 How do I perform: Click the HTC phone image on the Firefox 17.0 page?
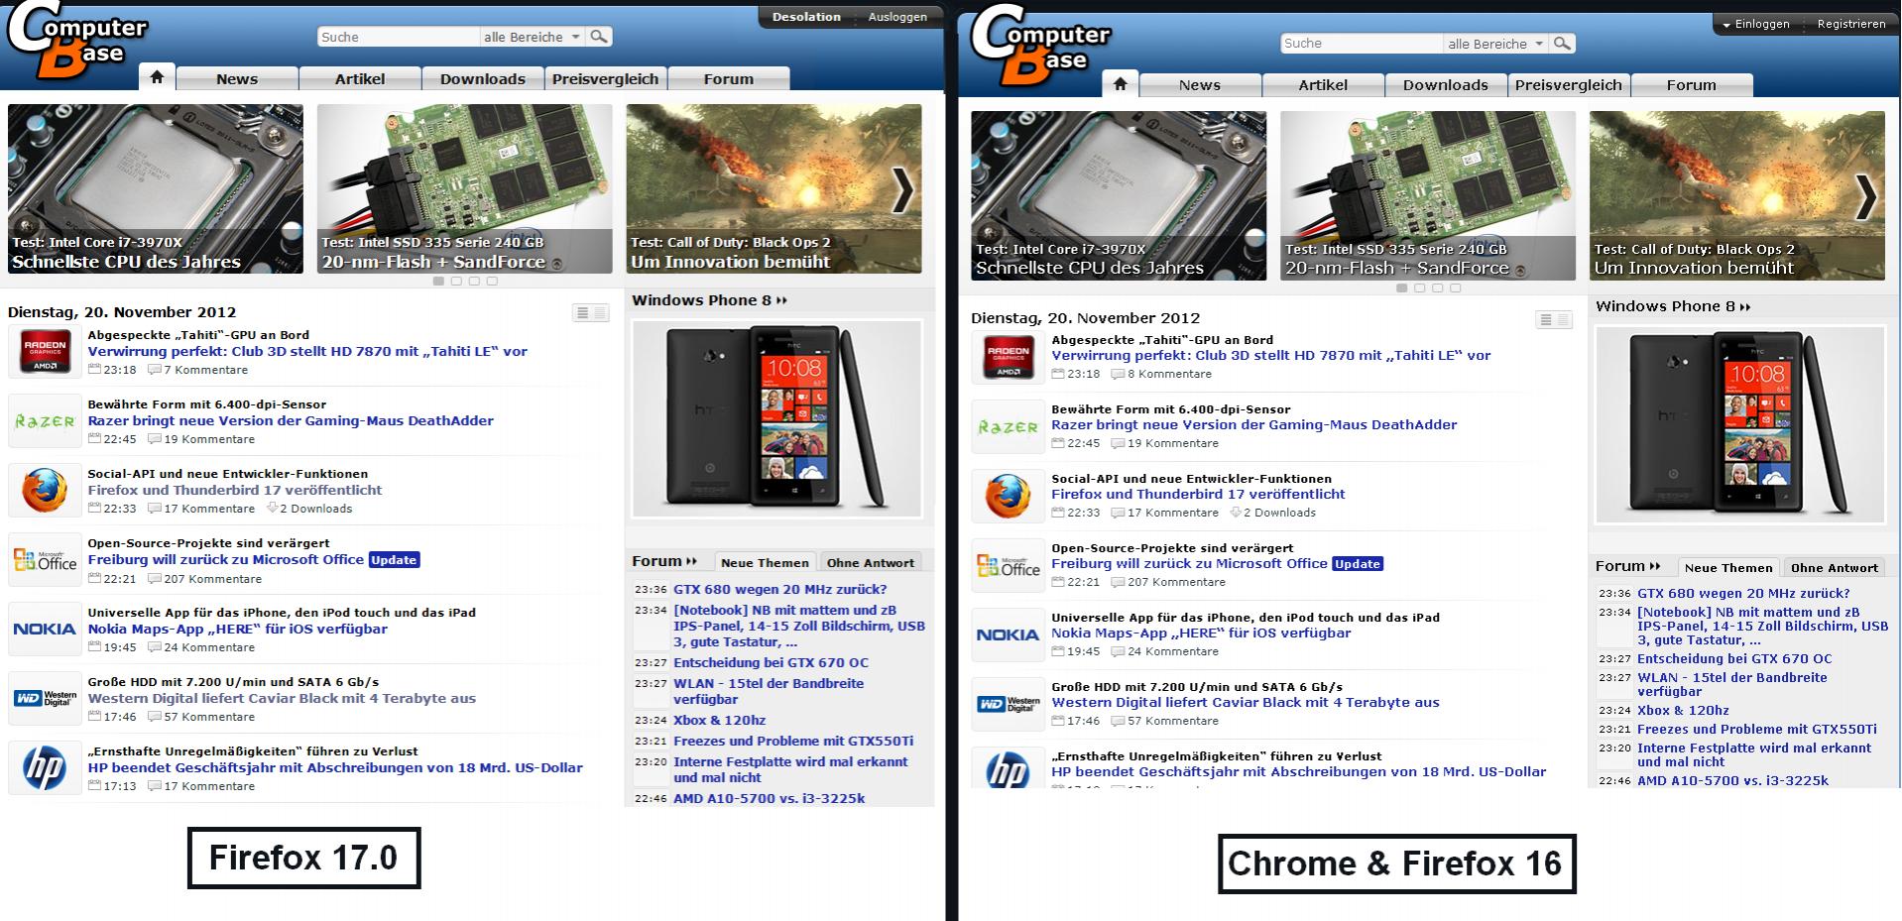(x=777, y=418)
